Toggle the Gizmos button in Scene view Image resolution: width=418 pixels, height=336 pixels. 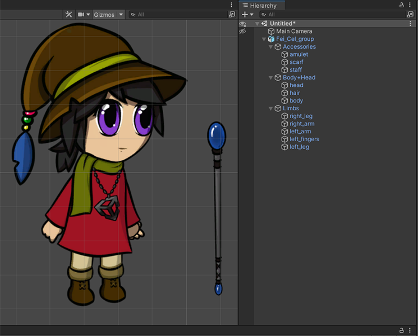pyautogui.click(x=104, y=14)
